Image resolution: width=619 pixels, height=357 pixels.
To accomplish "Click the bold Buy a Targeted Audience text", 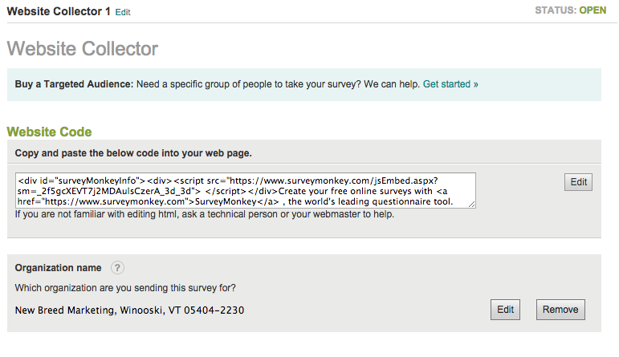I will coord(74,84).
